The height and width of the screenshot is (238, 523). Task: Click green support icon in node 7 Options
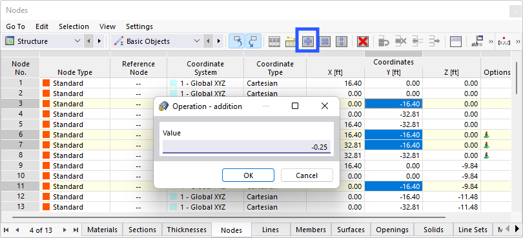pyautogui.click(x=487, y=145)
